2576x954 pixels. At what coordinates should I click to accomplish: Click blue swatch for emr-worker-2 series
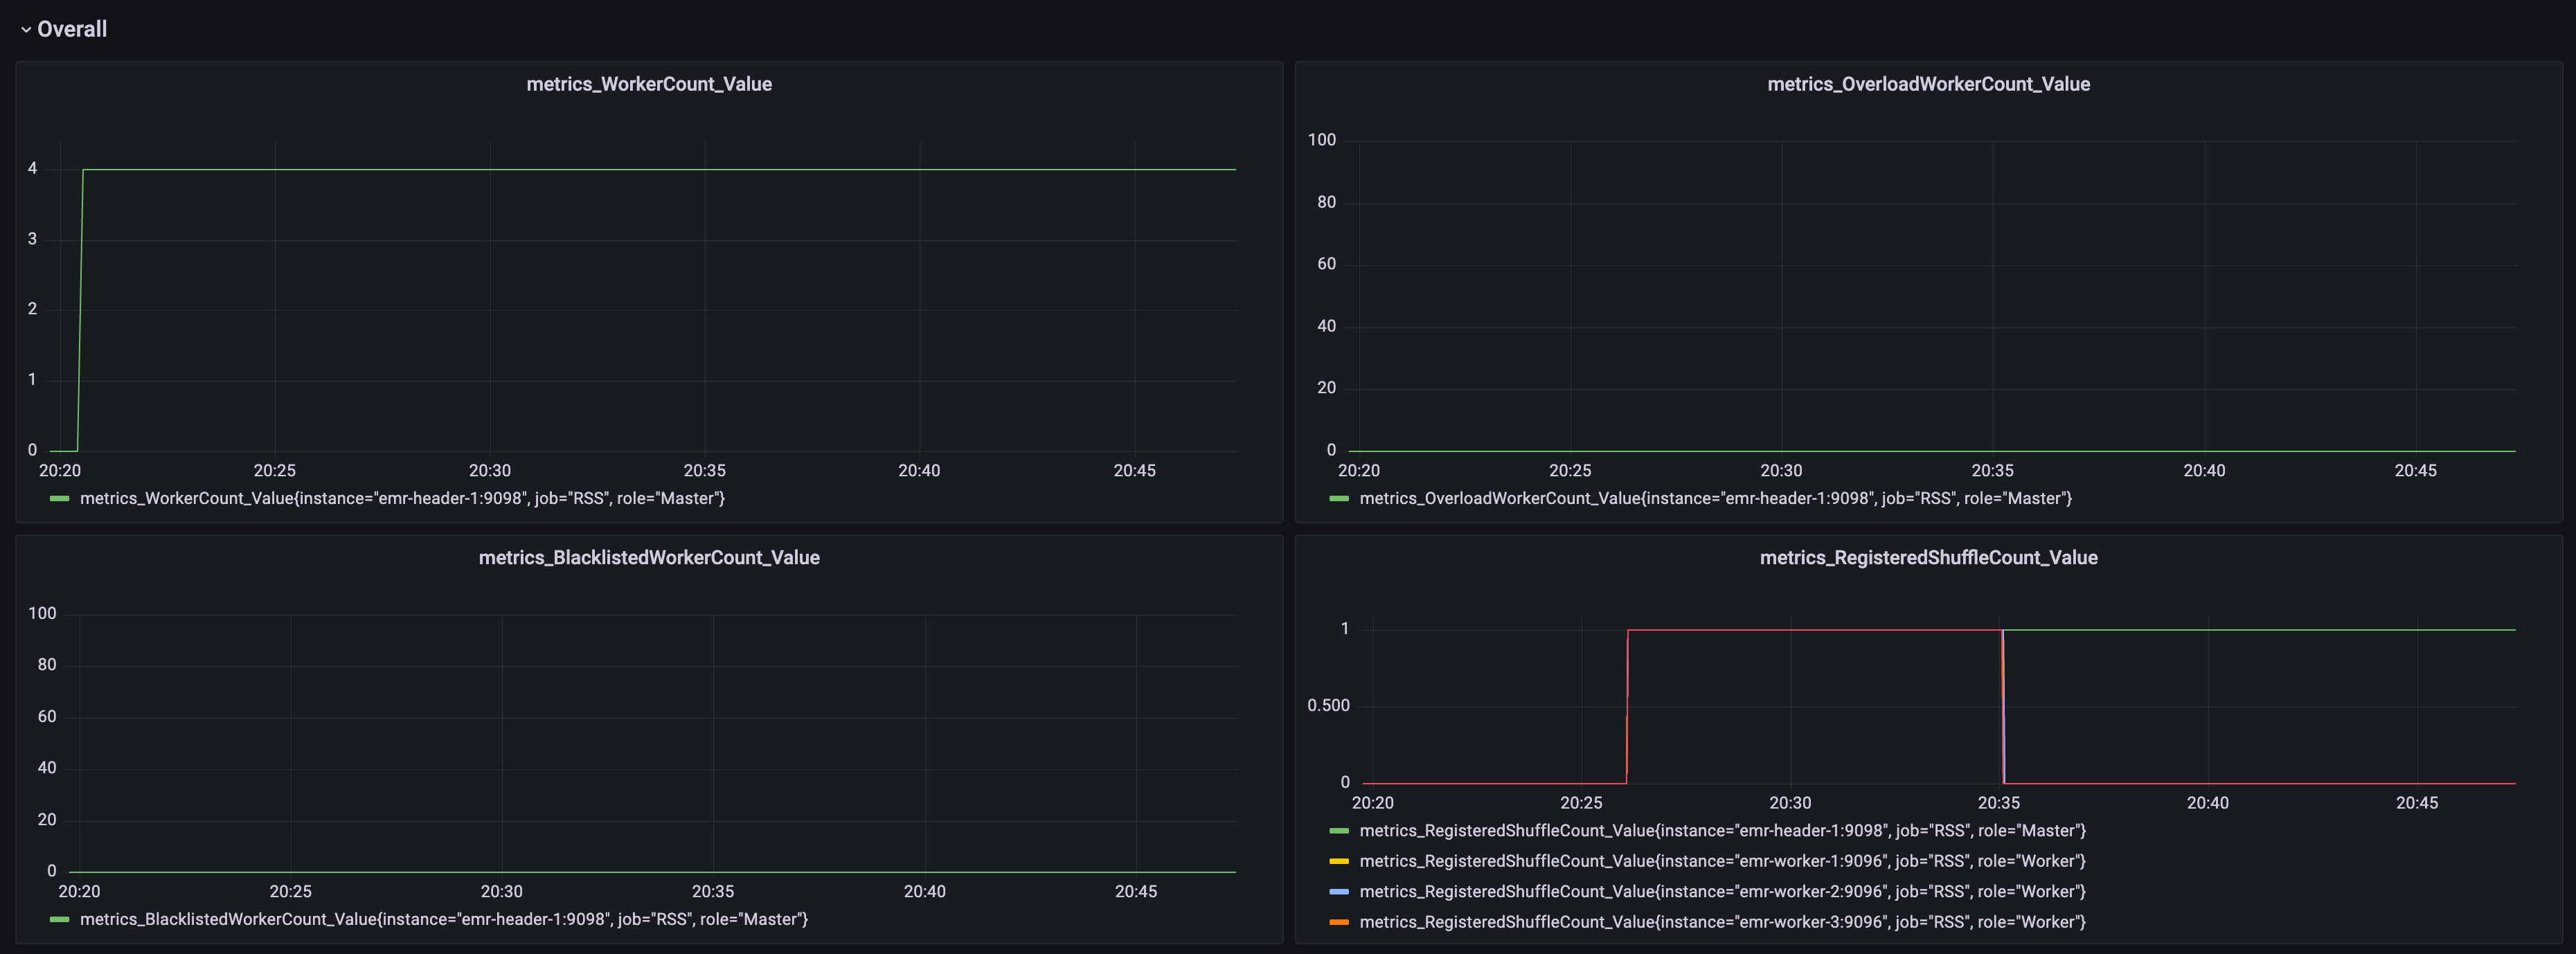1339,892
